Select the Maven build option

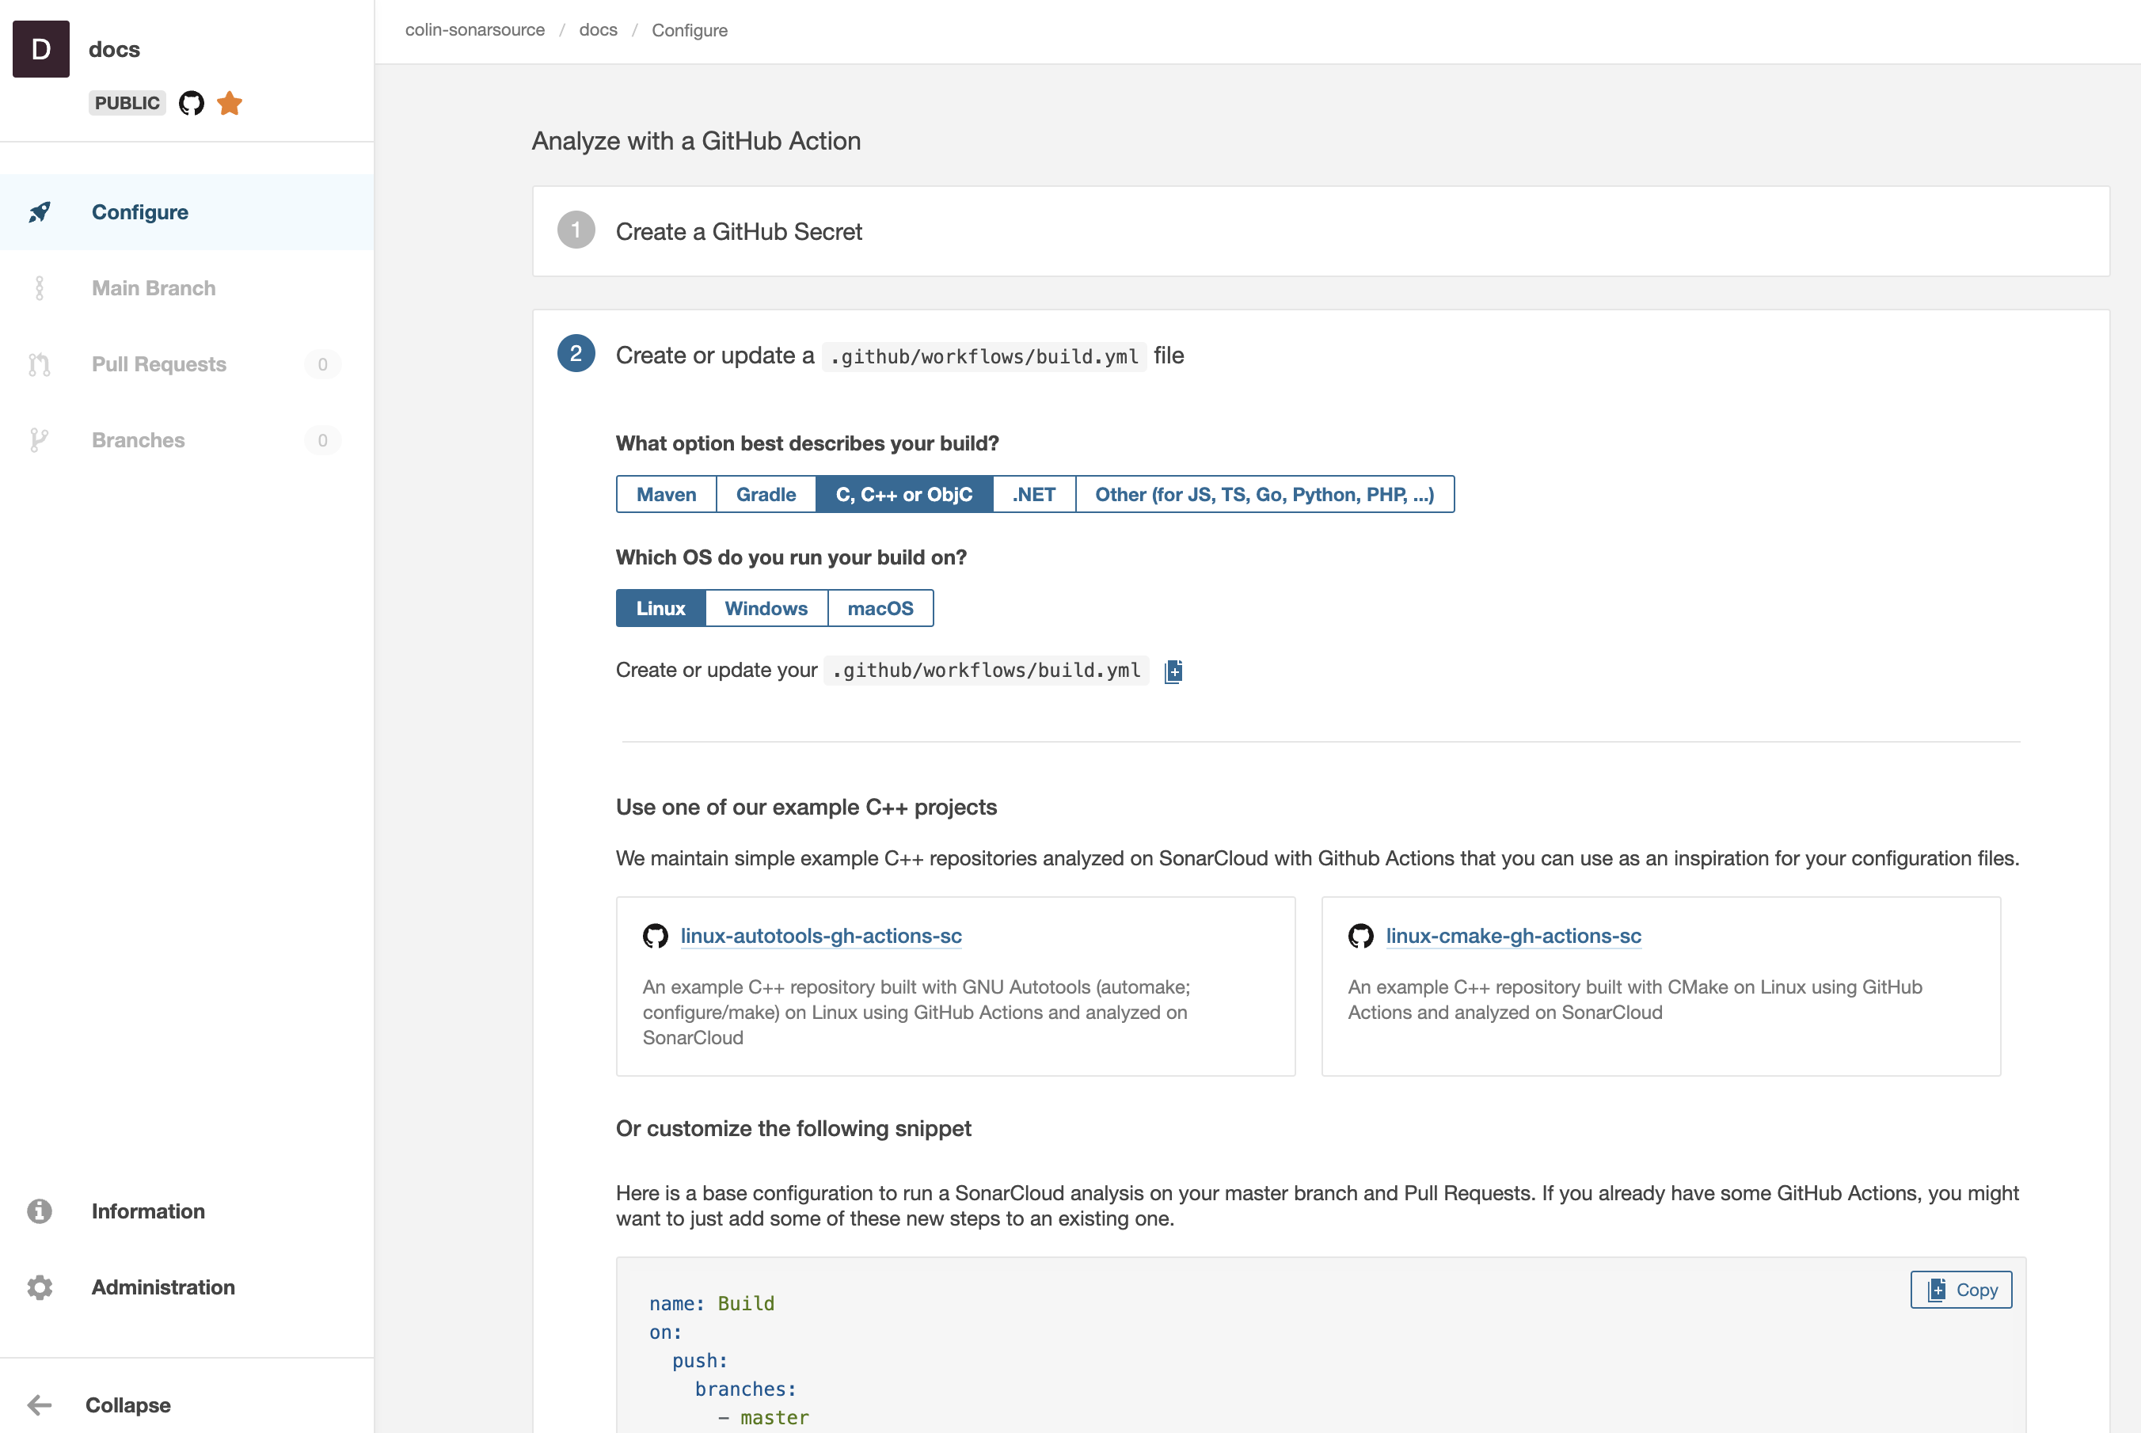666,494
